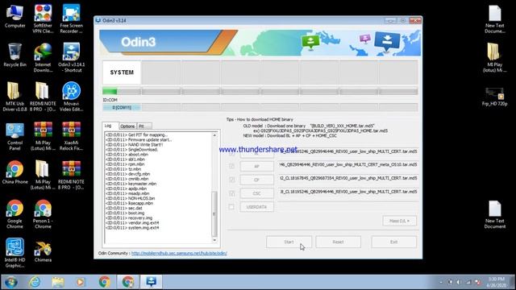Image resolution: width=516 pixels, height=290 pixels.
Task: Open Person 1 - Chrome shortcut
Action: point(43,214)
